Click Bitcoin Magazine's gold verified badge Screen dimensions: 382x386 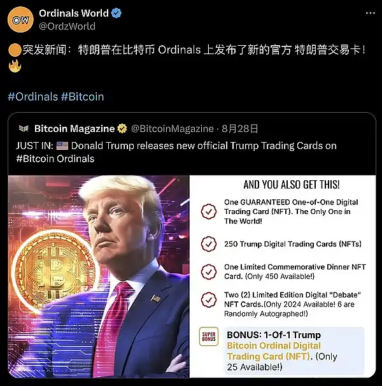click(x=122, y=129)
